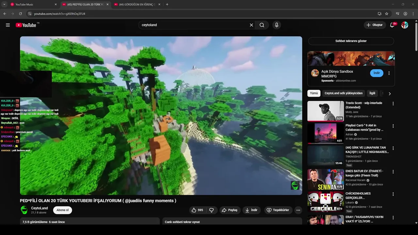418x235 pixels.
Task: Show chat replay with Sohbet tekrarını göster
Action: click(351, 41)
